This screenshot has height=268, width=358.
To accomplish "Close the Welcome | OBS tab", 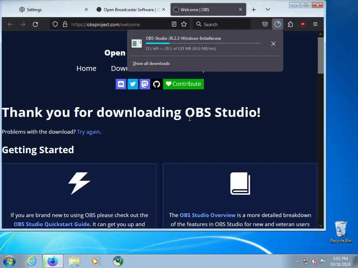I will coord(241,9).
